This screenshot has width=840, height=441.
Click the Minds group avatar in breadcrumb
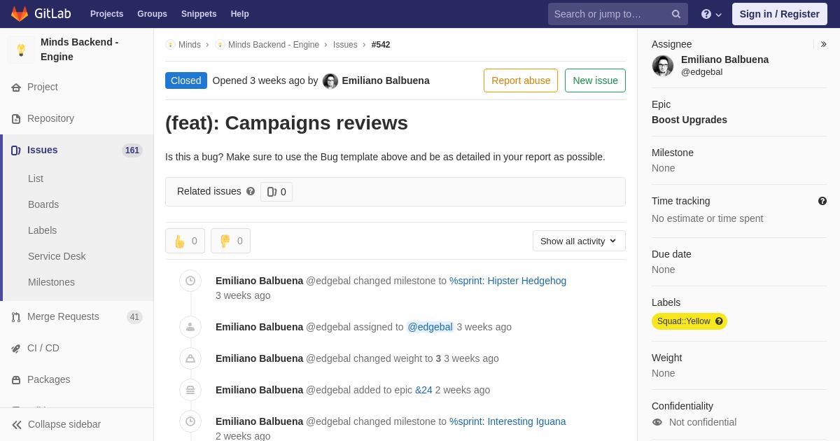pyautogui.click(x=170, y=45)
